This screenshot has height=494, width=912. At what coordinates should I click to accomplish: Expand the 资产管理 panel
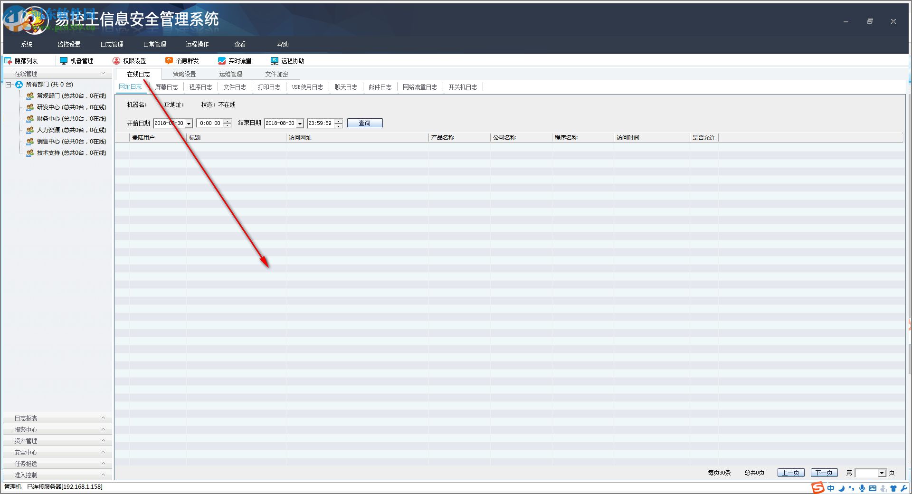tap(104, 441)
